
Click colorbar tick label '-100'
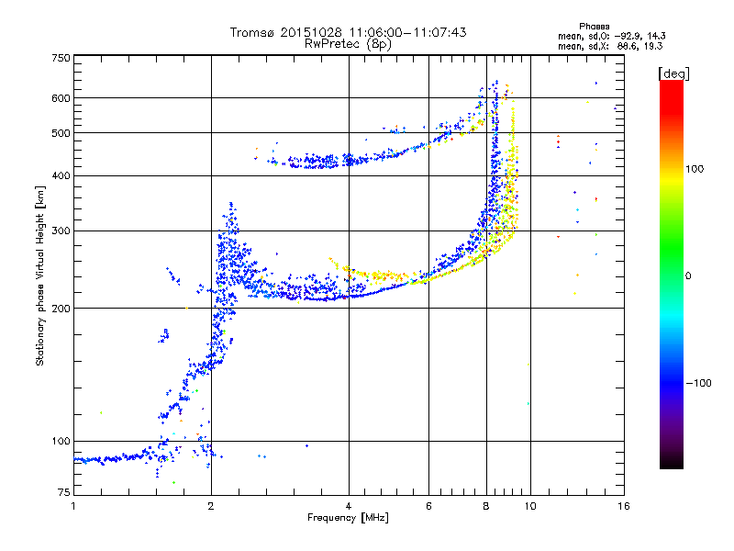(x=698, y=383)
